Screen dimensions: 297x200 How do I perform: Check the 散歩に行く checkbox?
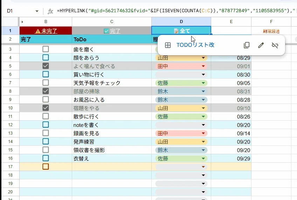click(46, 116)
